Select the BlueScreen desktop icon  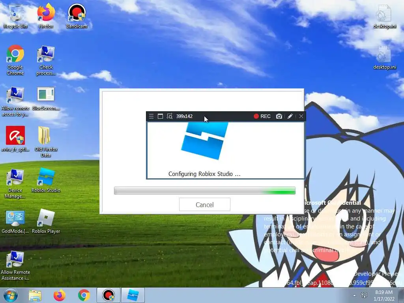46,98
